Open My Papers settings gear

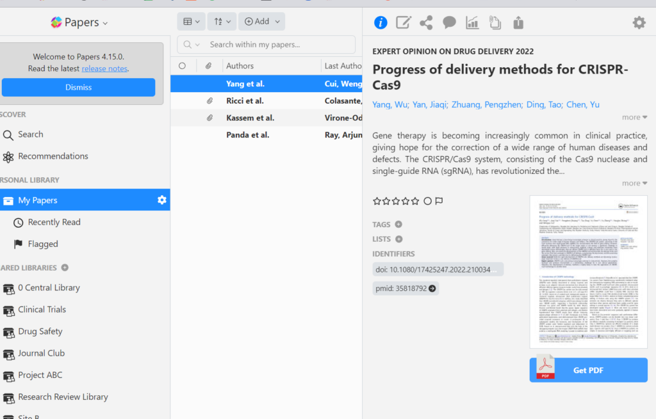pyautogui.click(x=162, y=200)
